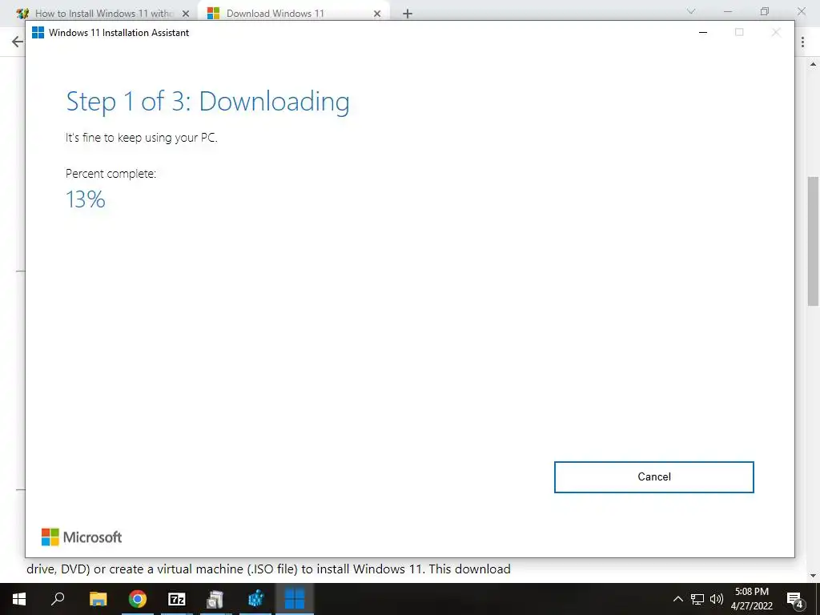The width and height of the screenshot is (820, 615).
Task: Minimize the Installation Assistant window
Action: click(x=703, y=32)
